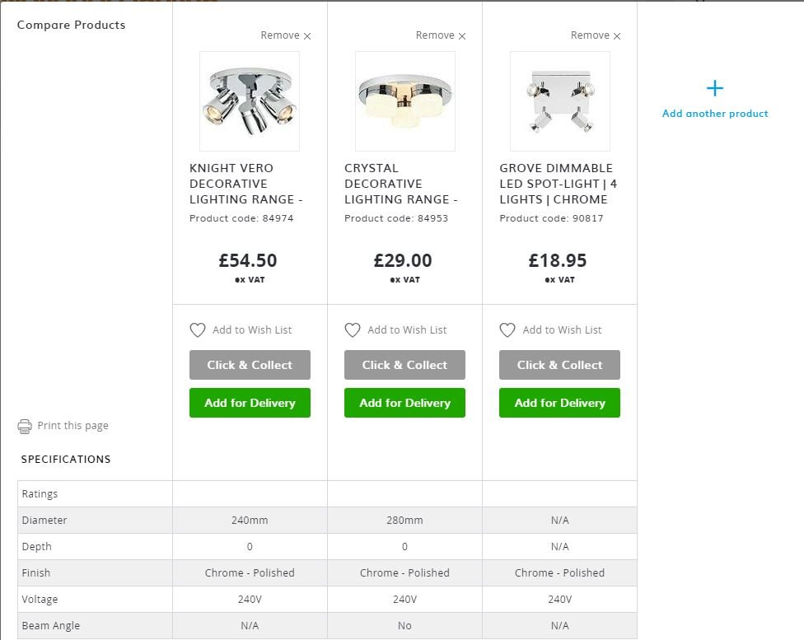This screenshot has height=640, width=804.
Task: Add the Crystal Decorative light for delivery
Action: coord(404,403)
